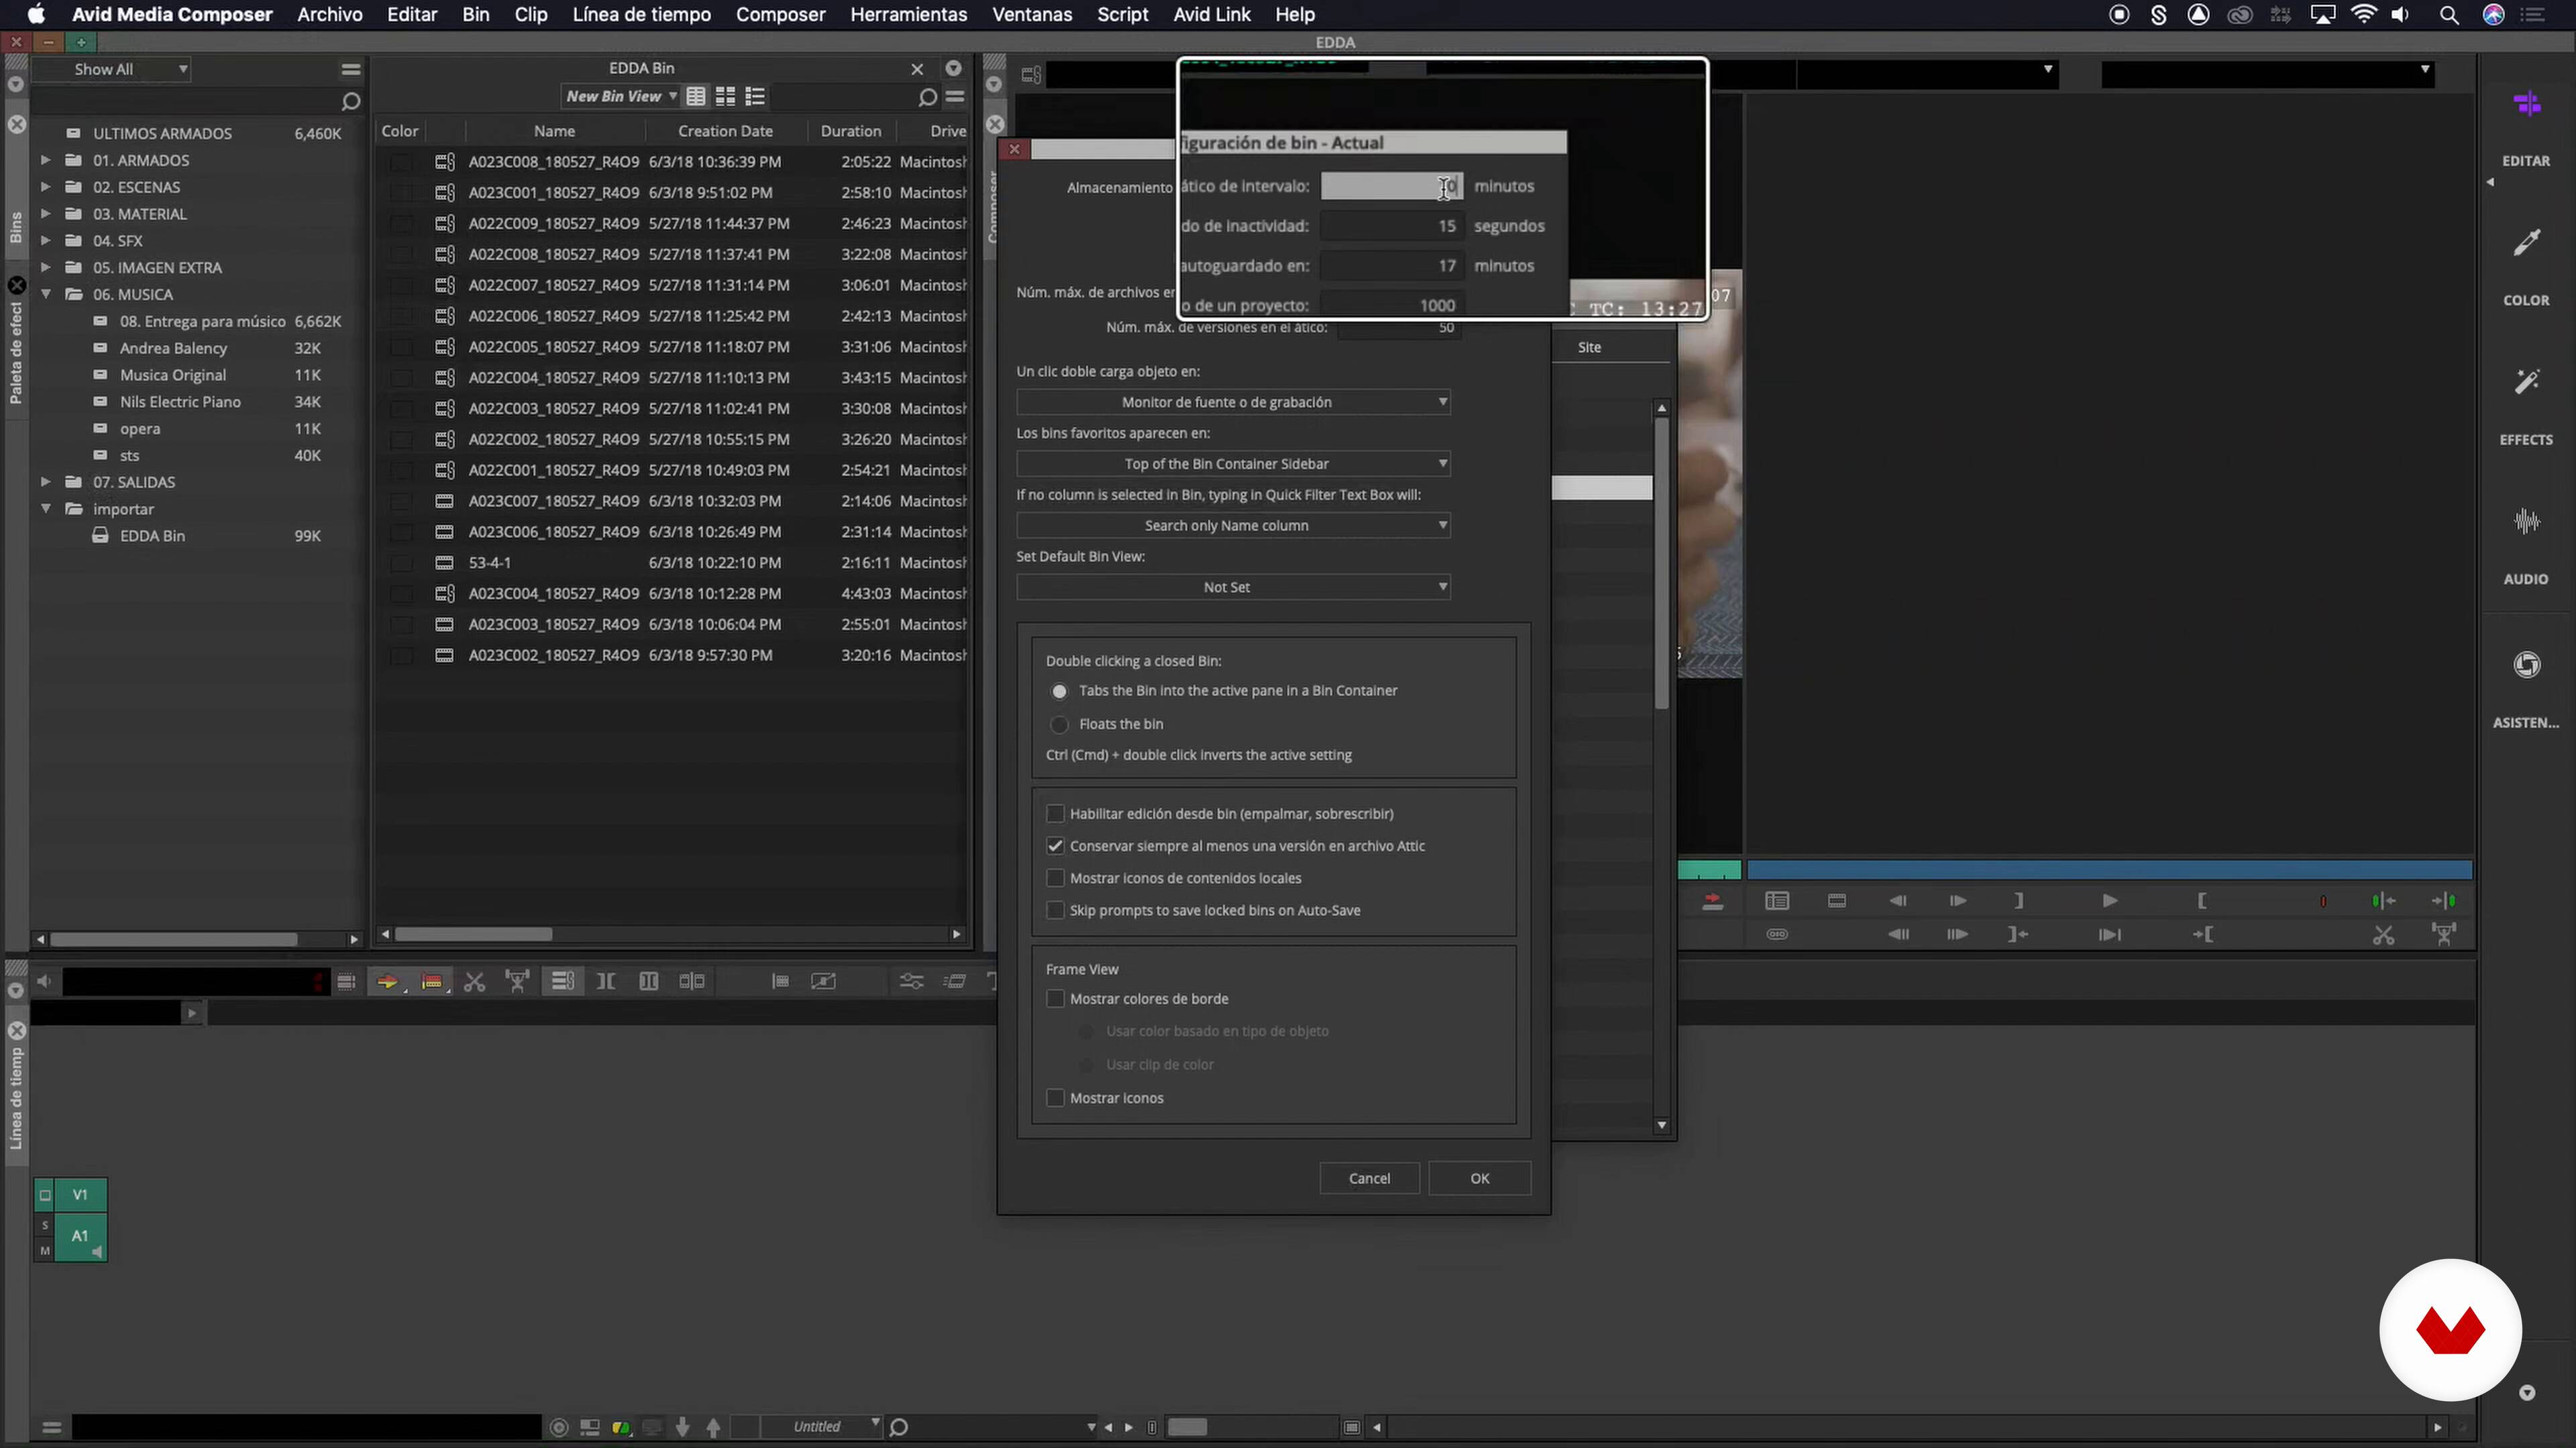
Task: Click the Extract scissors icon in timeline toolbar
Action: [474, 982]
